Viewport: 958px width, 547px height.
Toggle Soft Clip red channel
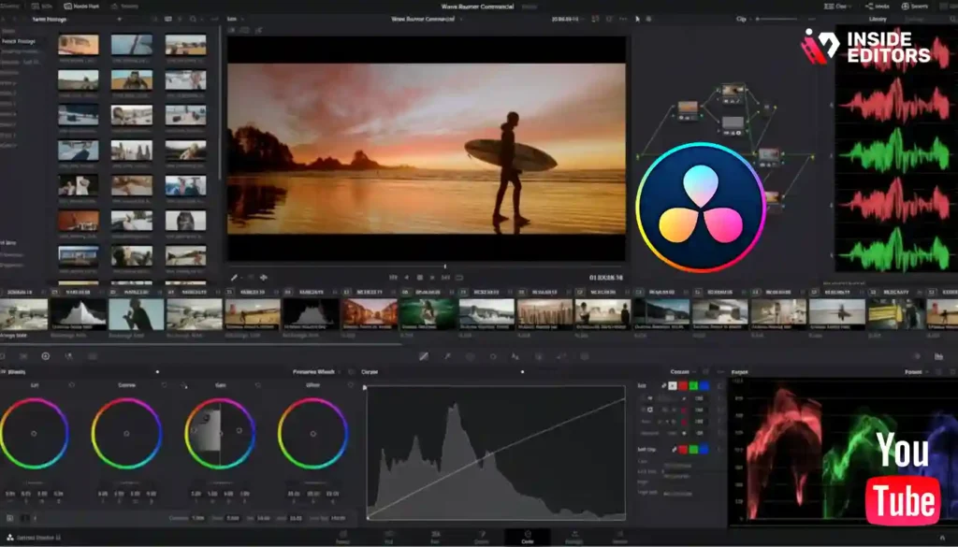coord(683,450)
